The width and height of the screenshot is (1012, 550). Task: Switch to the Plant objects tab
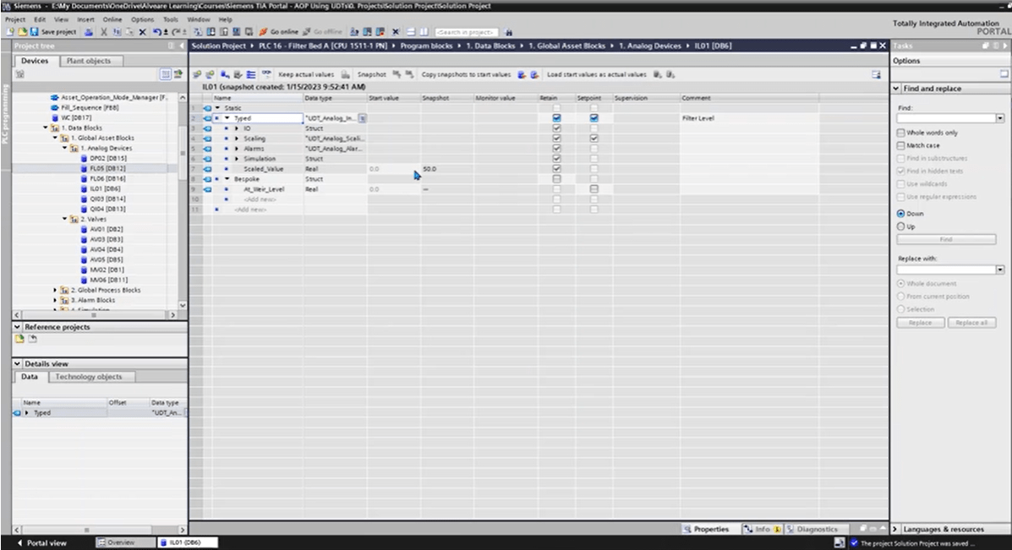pyautogui.click(x=88, y=61)
